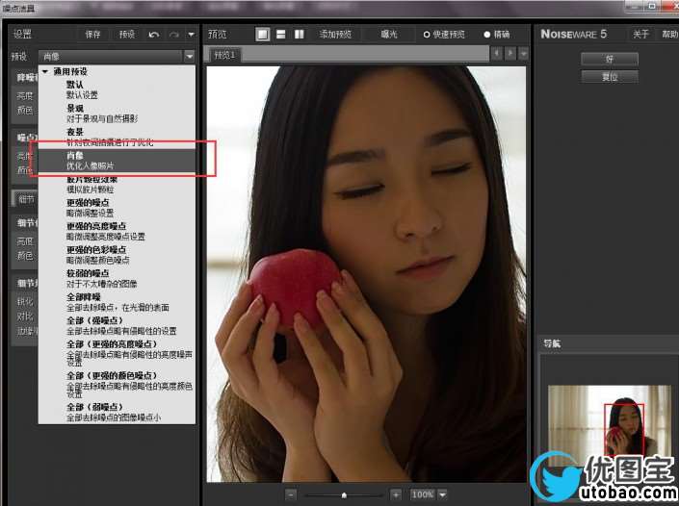Click the zoom out minus icon
This screenshot has width=679, height=506.
[292, 494]
